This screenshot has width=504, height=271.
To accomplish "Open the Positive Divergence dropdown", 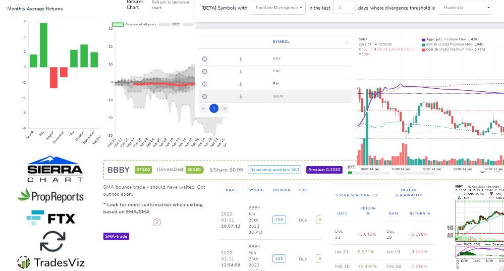I will pyautogui.click(x=277, y=8).
